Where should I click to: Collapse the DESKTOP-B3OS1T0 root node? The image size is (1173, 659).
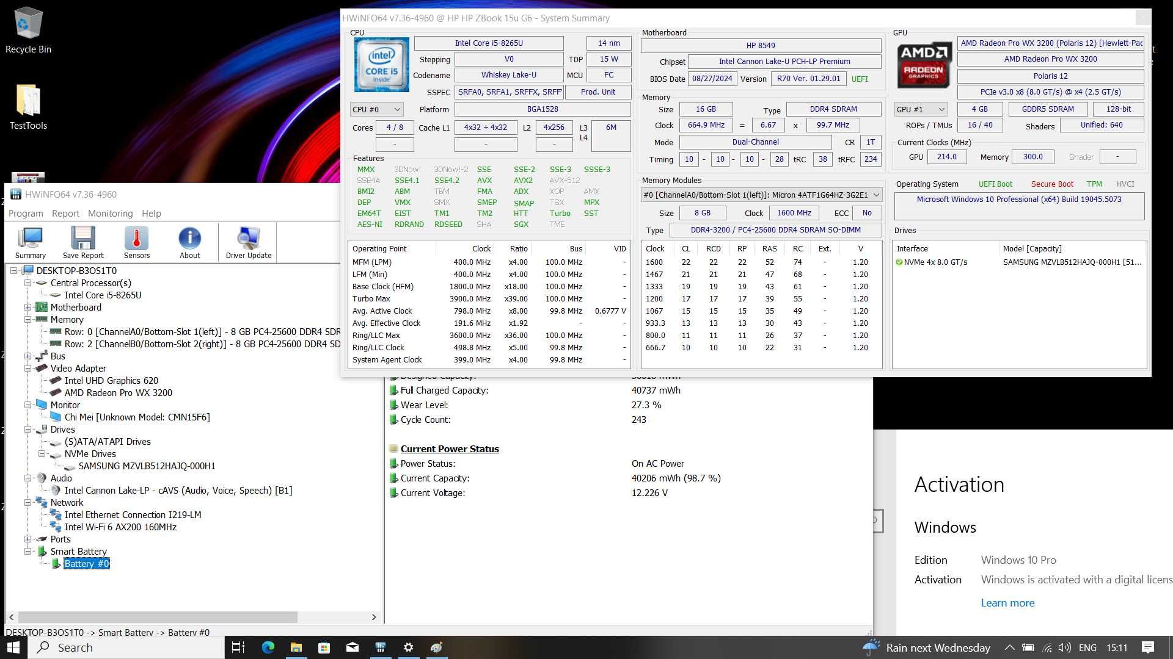[13, 270]
